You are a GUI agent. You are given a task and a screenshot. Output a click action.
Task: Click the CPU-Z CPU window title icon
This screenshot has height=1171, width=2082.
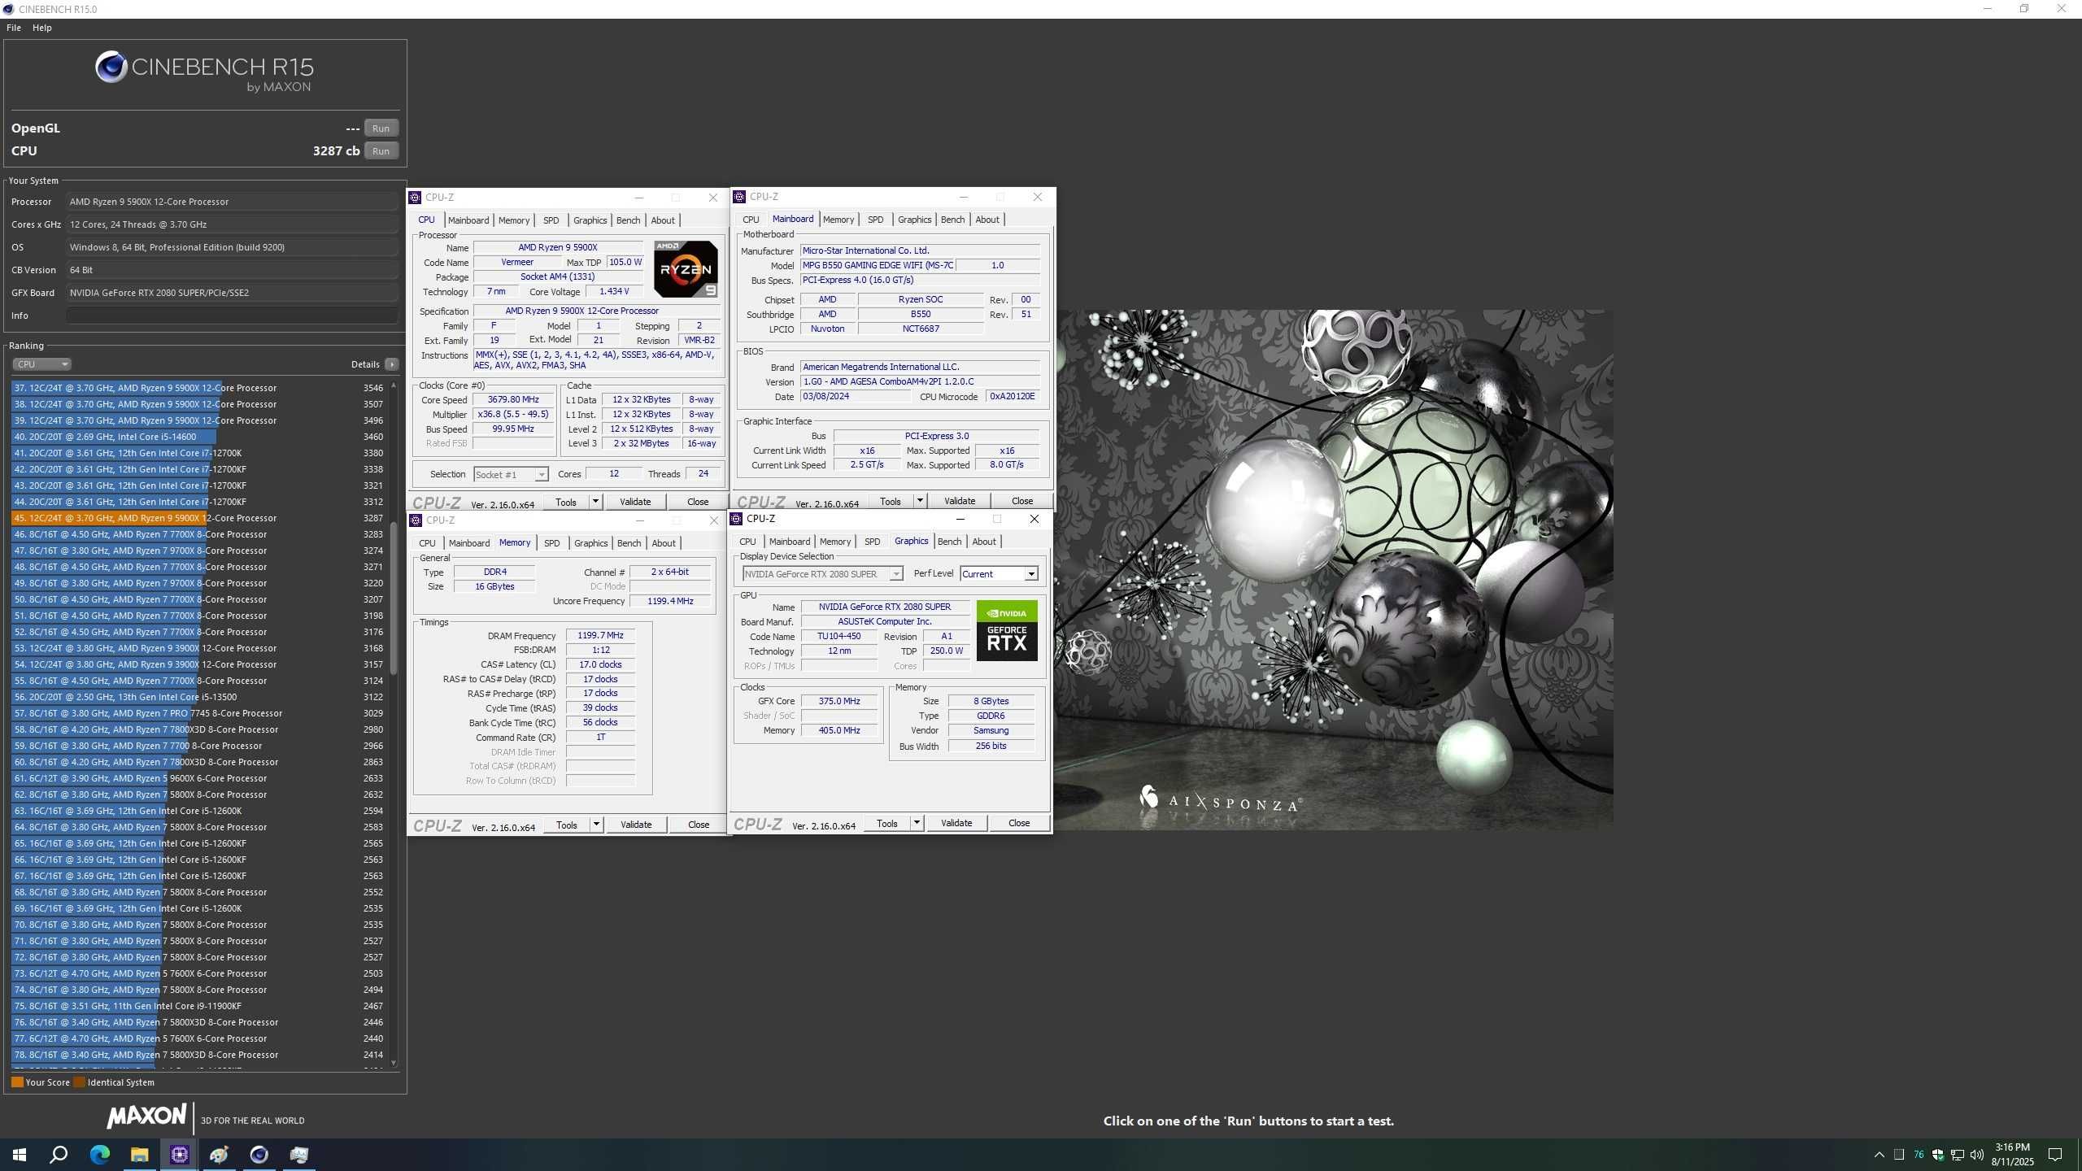coord(415,198)
